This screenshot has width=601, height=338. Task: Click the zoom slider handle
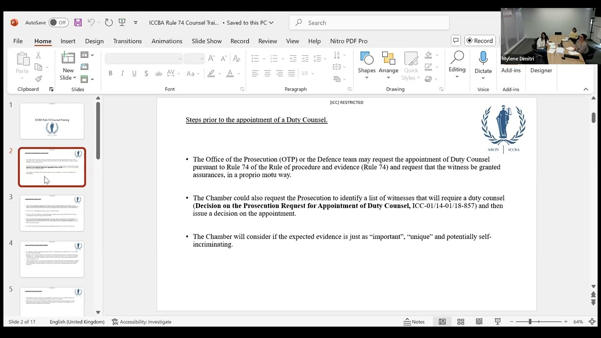530,322
